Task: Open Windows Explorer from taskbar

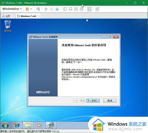Action: tap(28, 125)
